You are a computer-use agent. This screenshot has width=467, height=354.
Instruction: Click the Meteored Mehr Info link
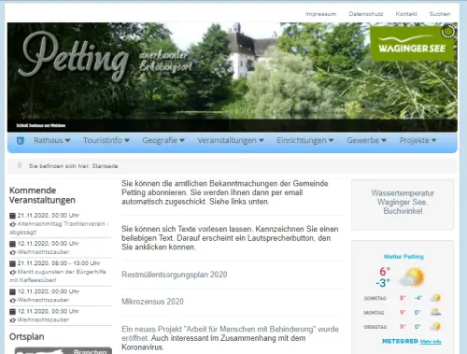[431, 342]
